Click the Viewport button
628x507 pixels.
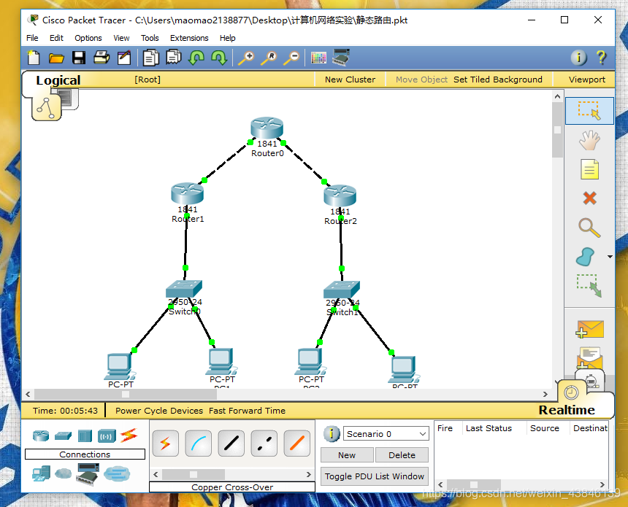click(587, 80)
